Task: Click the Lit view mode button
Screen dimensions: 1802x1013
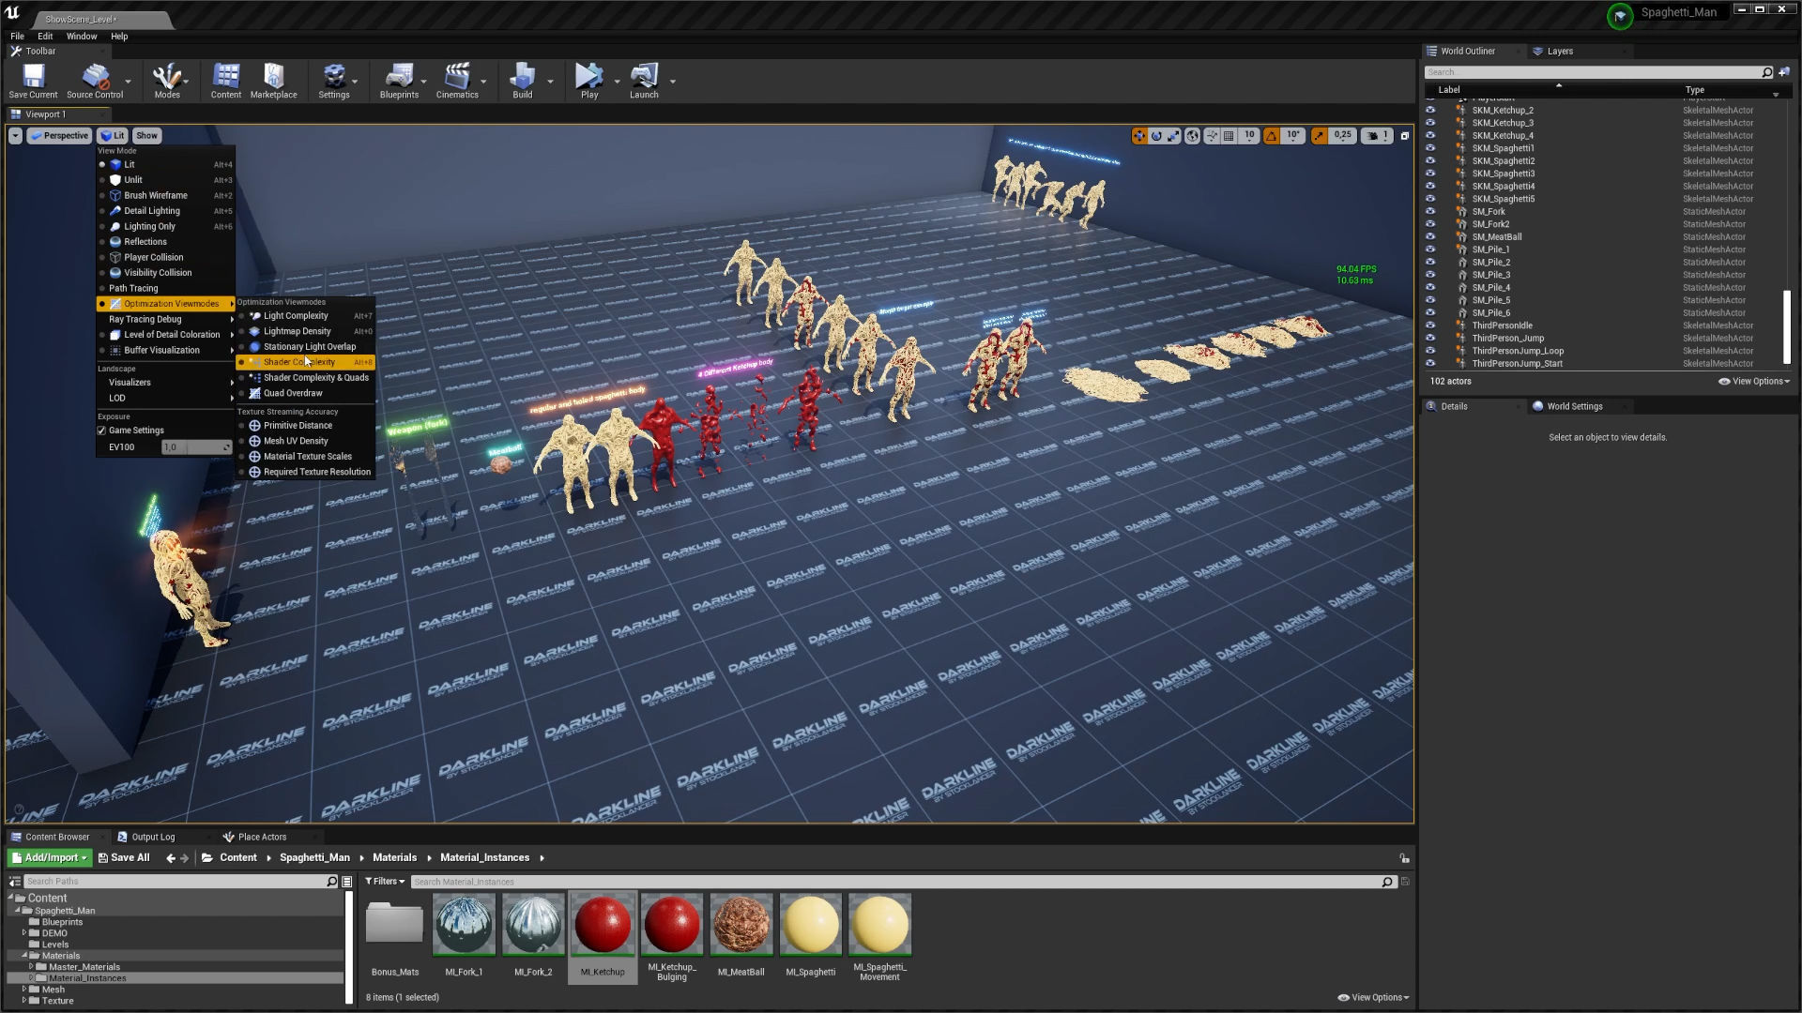Action: [x=113, y=136]
